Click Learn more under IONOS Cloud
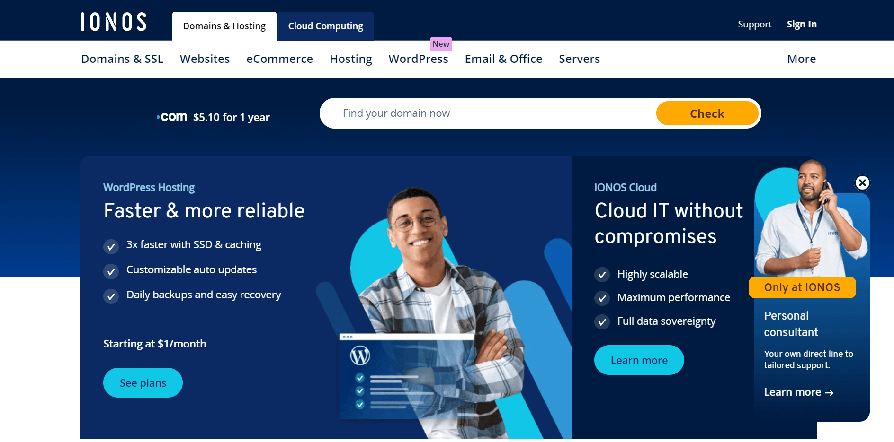 click(639, 360)
